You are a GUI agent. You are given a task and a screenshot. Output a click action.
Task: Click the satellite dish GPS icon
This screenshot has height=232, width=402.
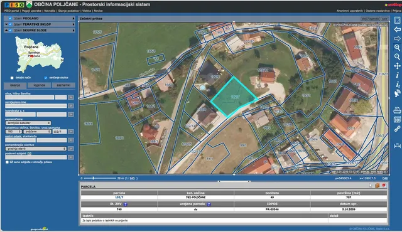point(397,93)
